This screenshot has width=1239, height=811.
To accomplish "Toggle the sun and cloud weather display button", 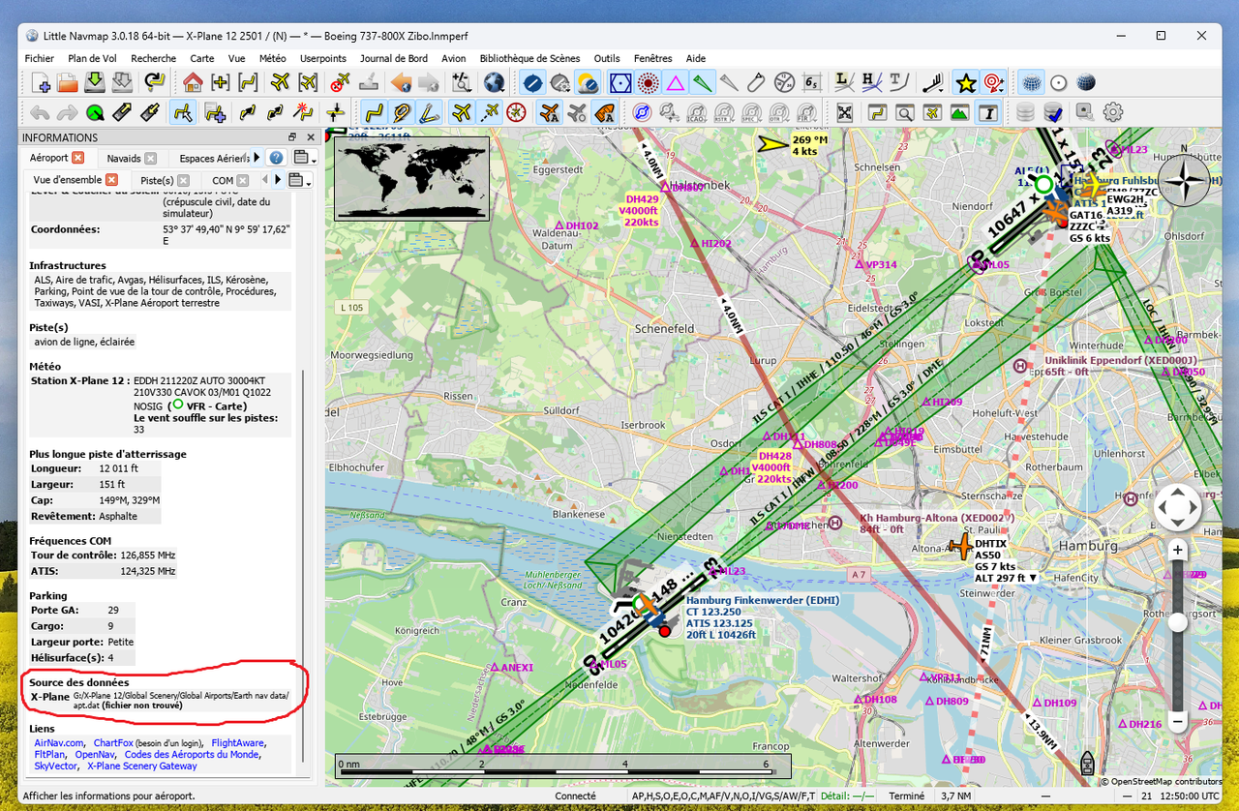I will (587, 82).
